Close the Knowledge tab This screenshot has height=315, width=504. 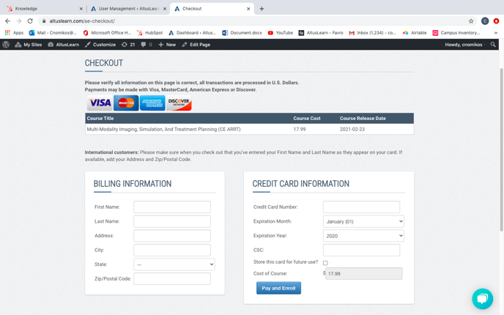click(81, 9)
